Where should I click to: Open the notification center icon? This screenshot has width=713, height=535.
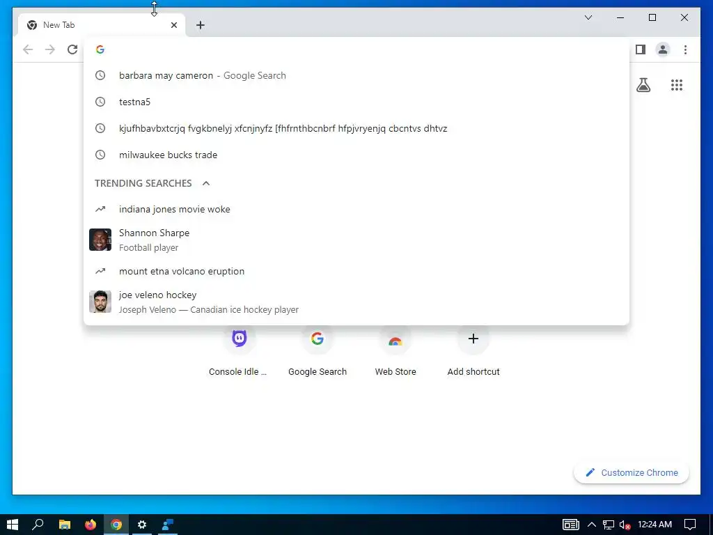pyautogui.click(x=690, y=525)
